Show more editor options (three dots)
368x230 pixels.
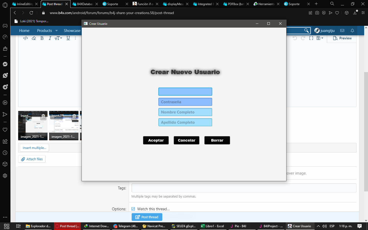[75, 38]
